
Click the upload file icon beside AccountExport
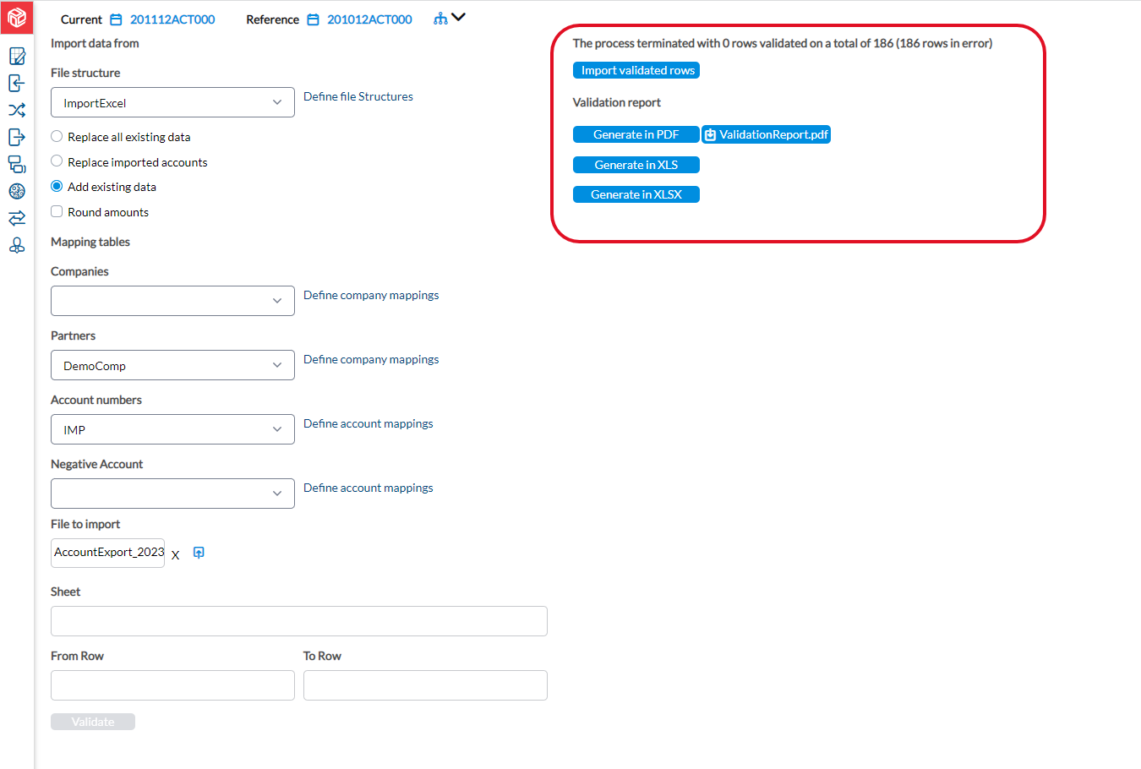199,553
